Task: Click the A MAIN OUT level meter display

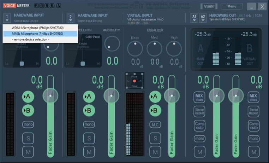Action: [x=216, y=51]
